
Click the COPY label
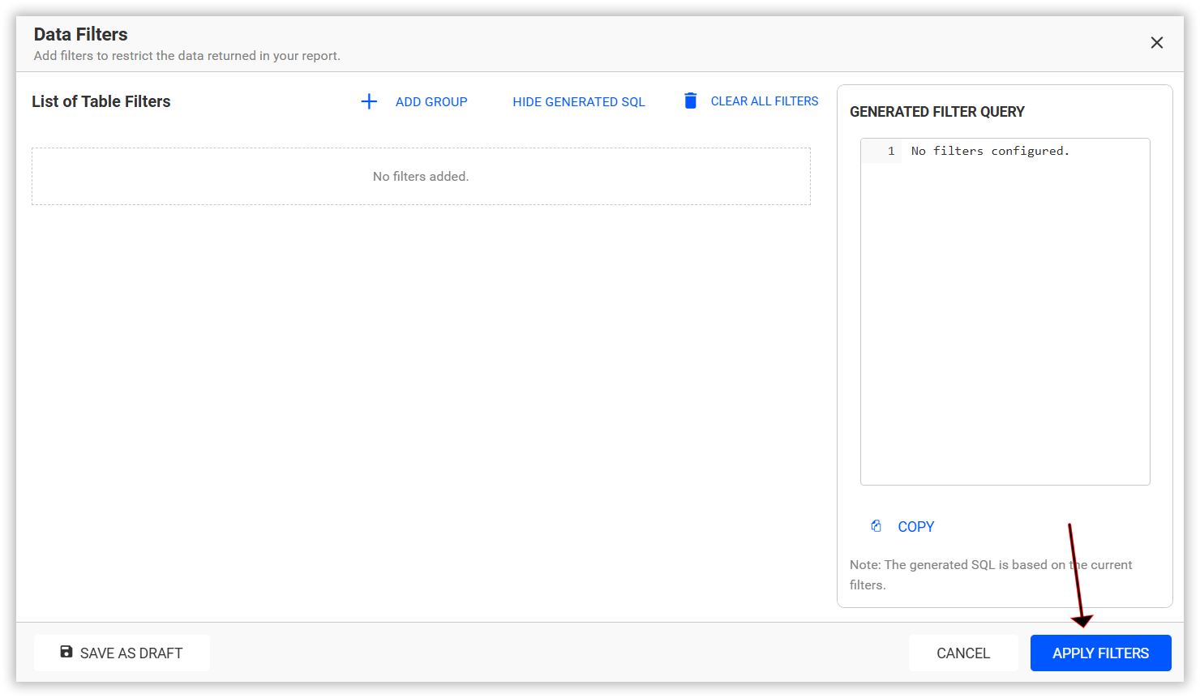[x=916, y=527]
